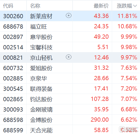This screenshot has height=134, width=140.
Task: Open 钧达股份 stock details
Action: 41,99
